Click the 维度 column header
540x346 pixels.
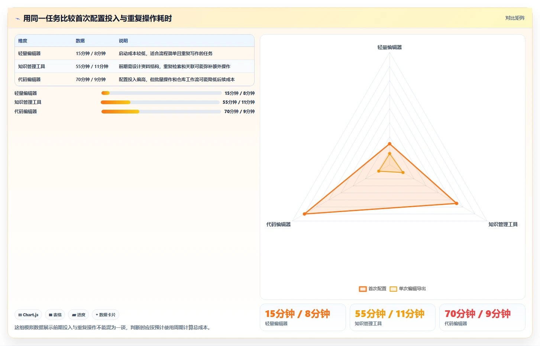coord(23,41)
